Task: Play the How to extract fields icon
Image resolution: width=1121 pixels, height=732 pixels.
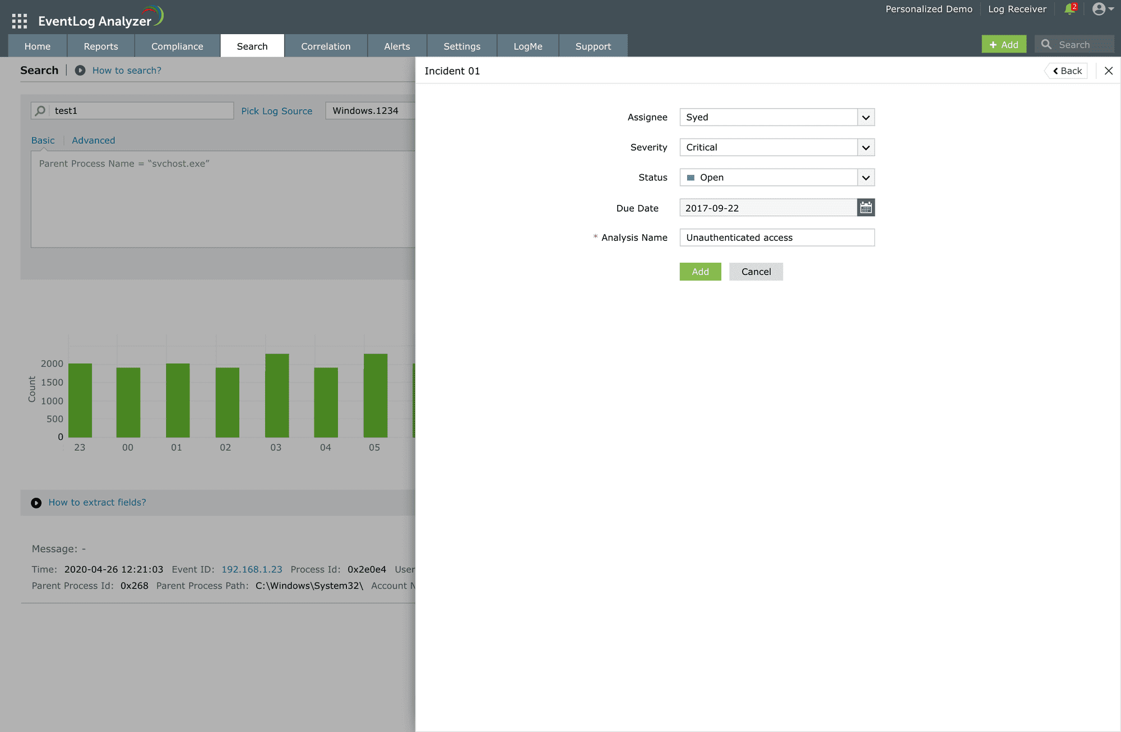Action: (36, 503)
